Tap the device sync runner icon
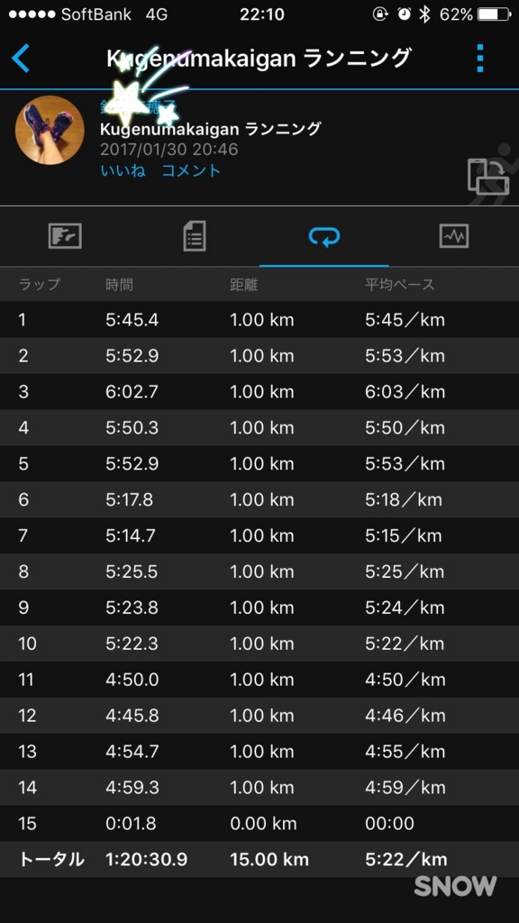 489,174
